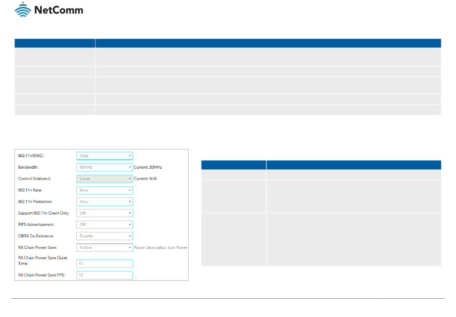Click the 'Current: 20MHz' text

click(148, 167)
